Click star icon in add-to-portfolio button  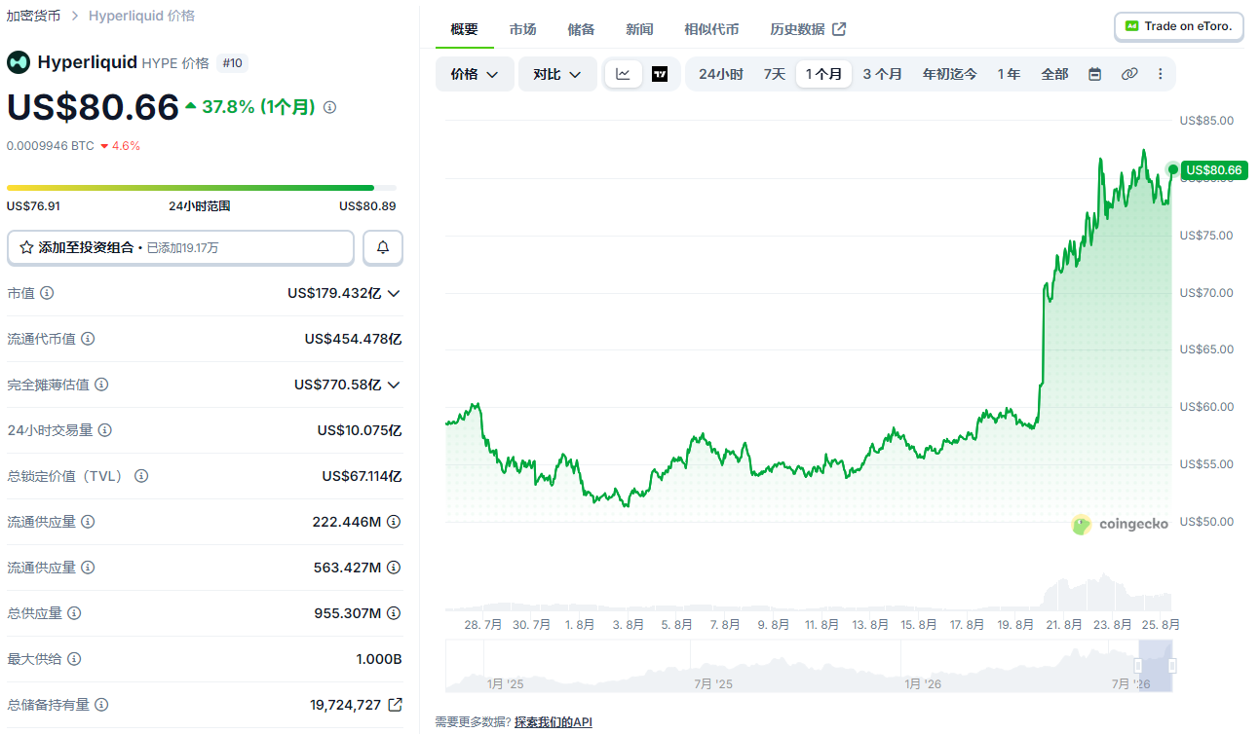26,247
